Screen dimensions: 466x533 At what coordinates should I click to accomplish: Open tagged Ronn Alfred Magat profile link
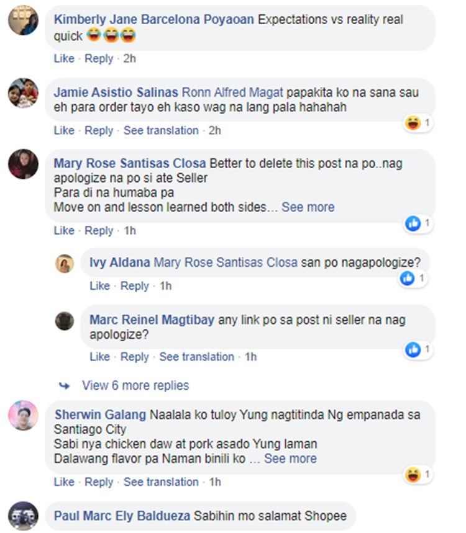[x=232, y=92]
